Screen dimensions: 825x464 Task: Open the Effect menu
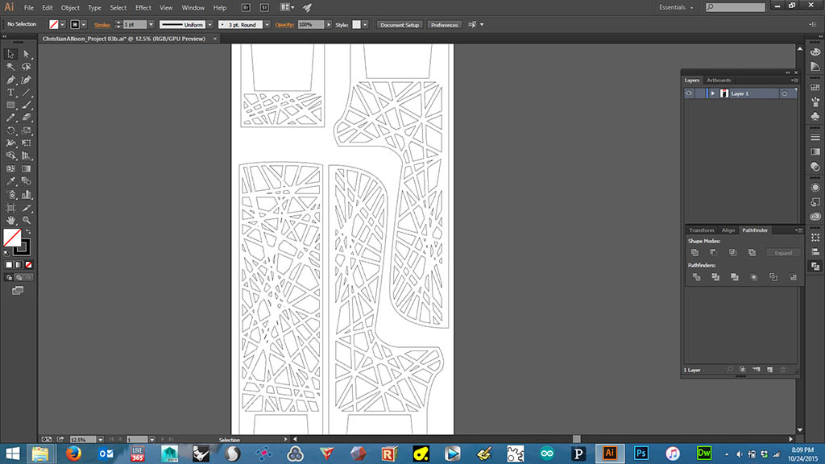[143, 7]
